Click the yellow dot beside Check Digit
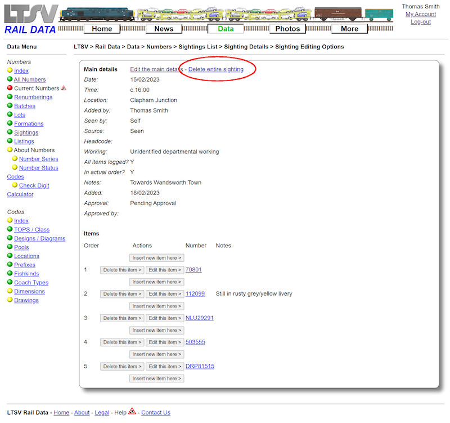This screenshot has width=450, height=423. pos(15,185)
